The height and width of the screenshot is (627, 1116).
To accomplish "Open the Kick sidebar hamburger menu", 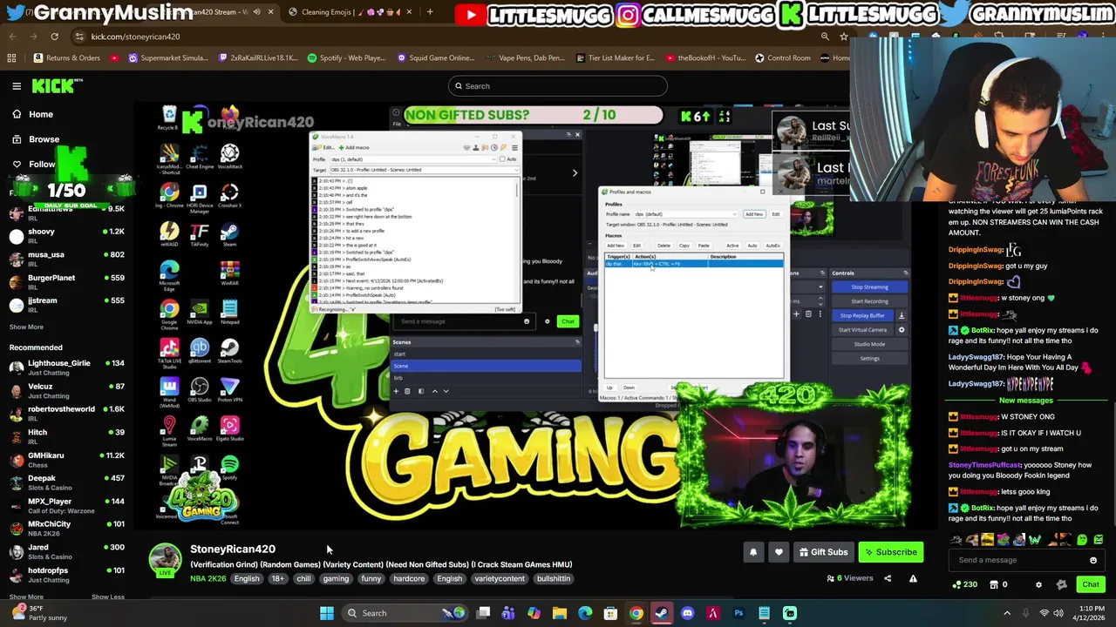I will pyautogui.click(x=17, y=86).
